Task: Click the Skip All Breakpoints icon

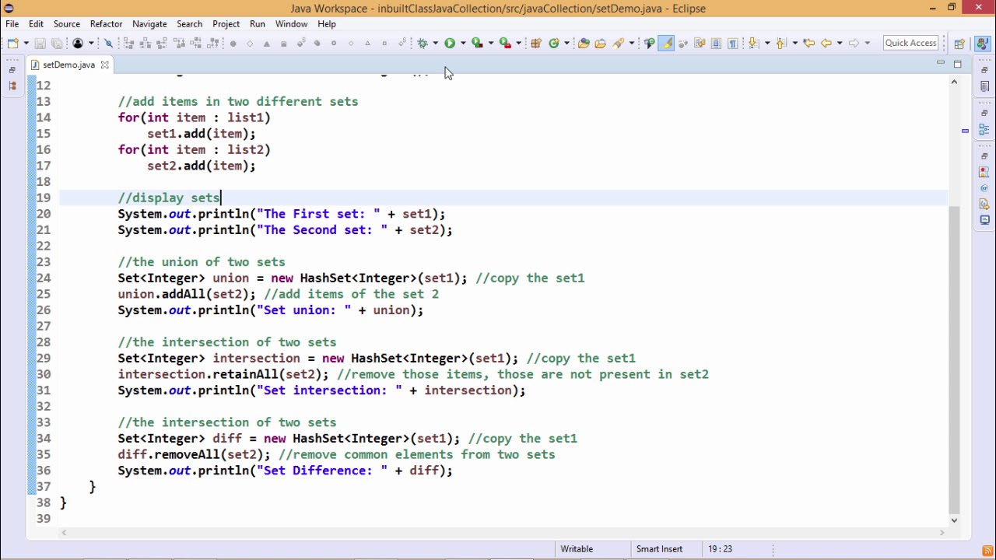Action: pyautogui.click(x=109, y=44)
